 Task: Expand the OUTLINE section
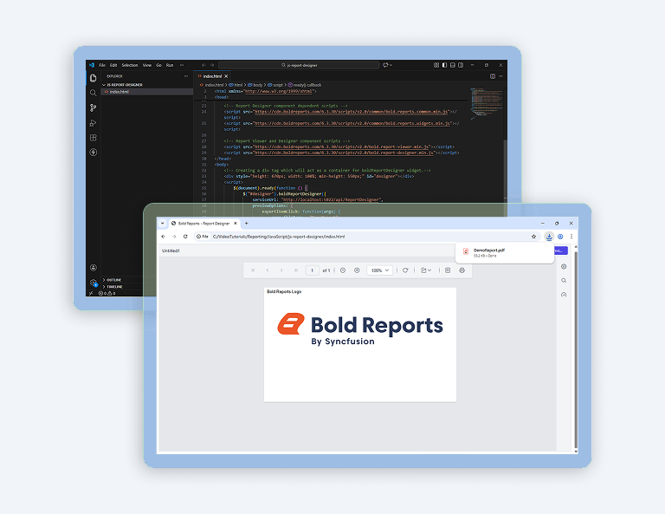tap(113, 280)
